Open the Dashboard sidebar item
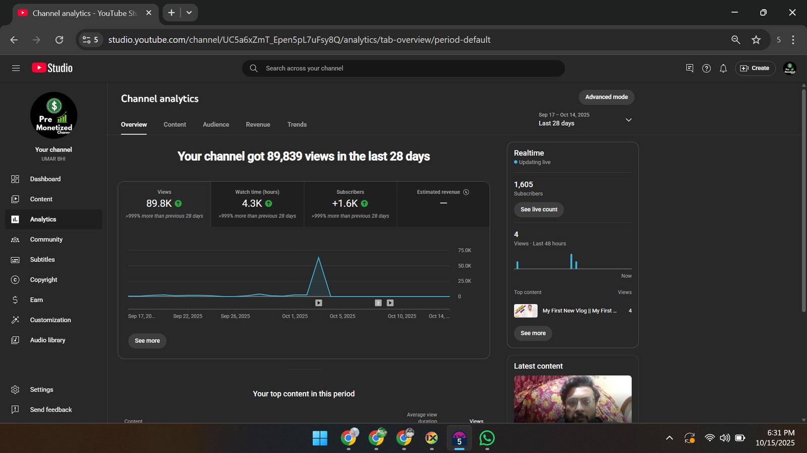The width and height of the screenshot is (807, 453). pos(45,179)
